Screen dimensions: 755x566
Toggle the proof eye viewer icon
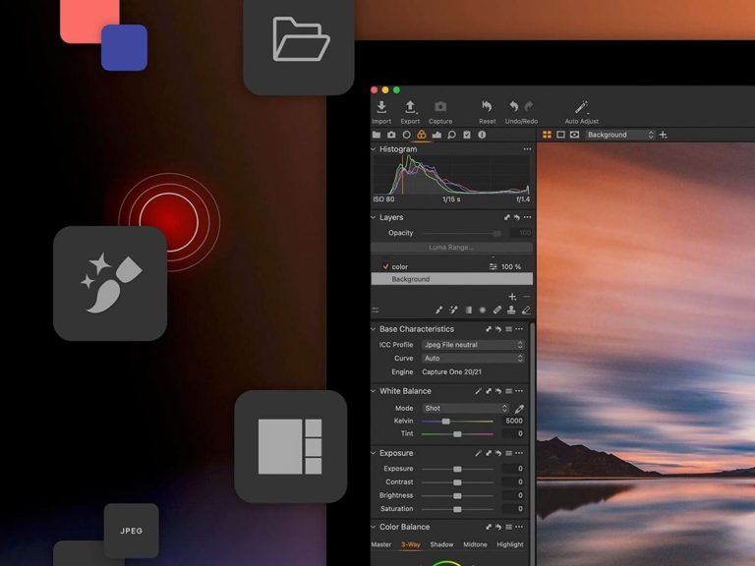574,135
